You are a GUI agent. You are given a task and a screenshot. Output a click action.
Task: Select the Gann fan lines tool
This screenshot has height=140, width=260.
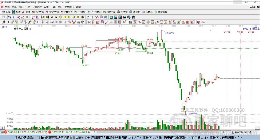click(x=93, y=22)
